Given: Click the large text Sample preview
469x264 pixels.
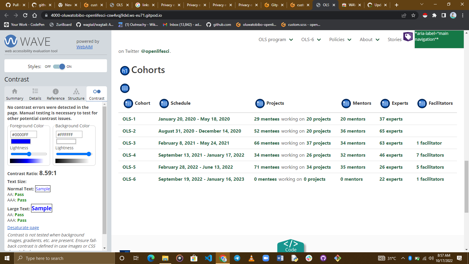Looking at the screenshot, I should click(42, 208).
